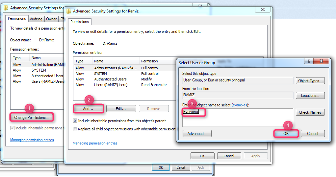
Task: Click the Remove button
Action: 153,109
